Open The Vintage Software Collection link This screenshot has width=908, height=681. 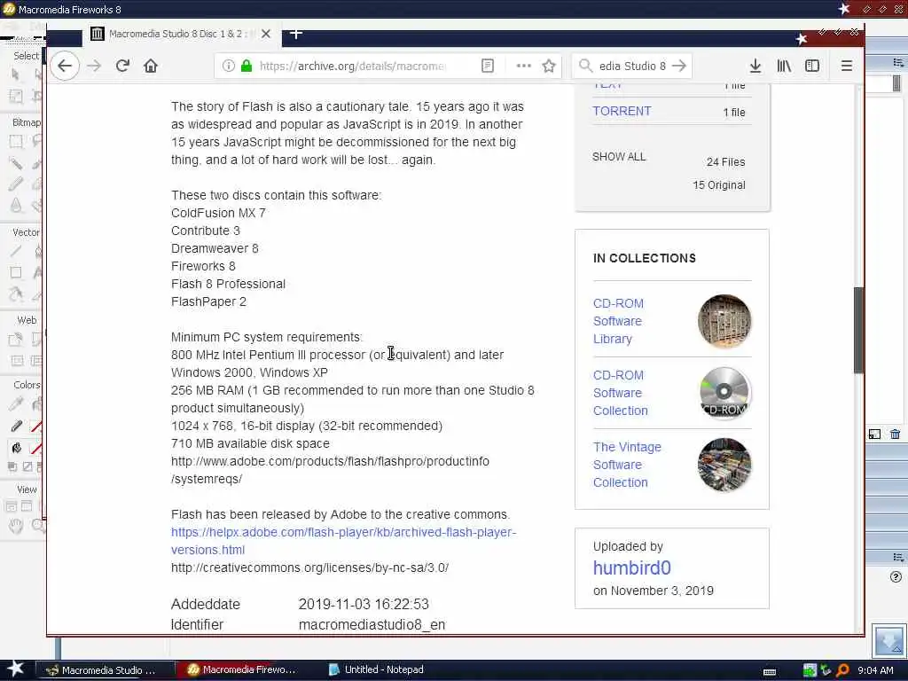(627, 465)
